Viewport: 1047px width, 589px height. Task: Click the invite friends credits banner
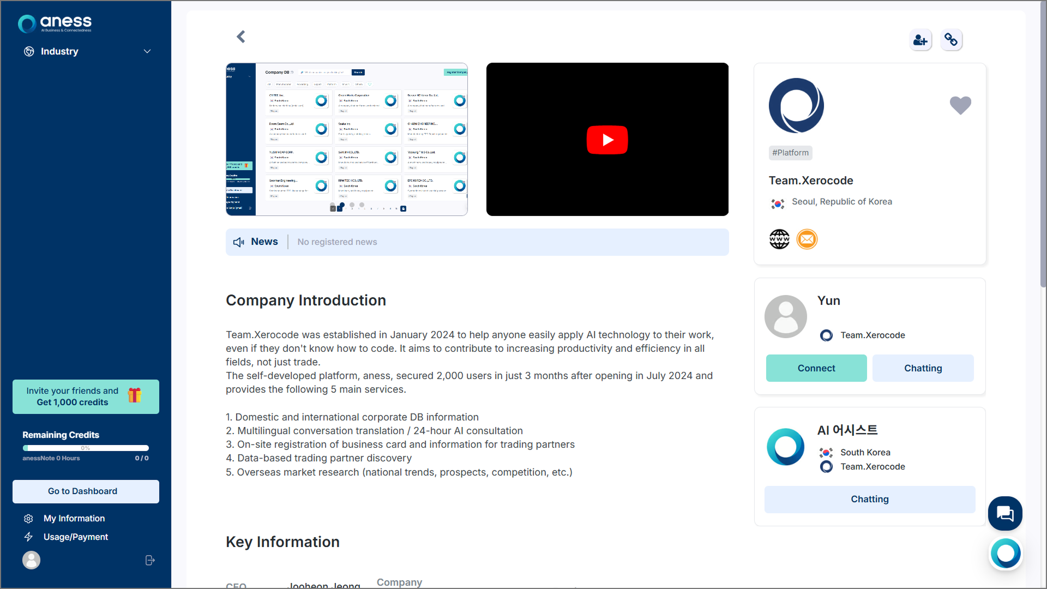pos(86,396)
